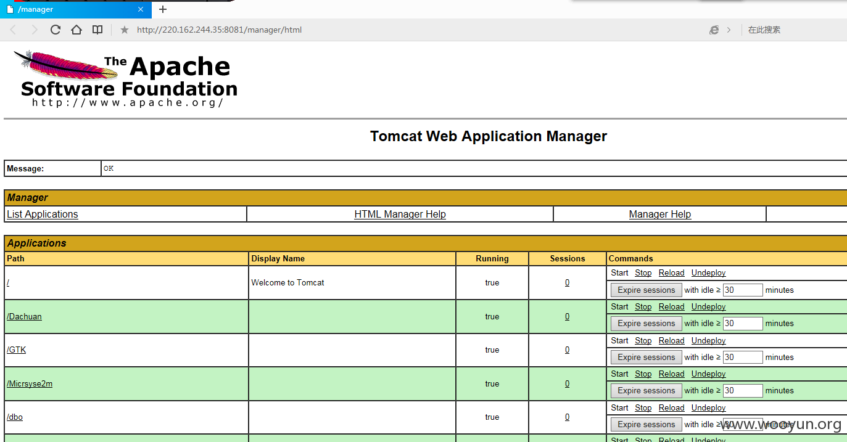Open Manager Help link
Screen dimensions: 847x442
pos(660,214)
